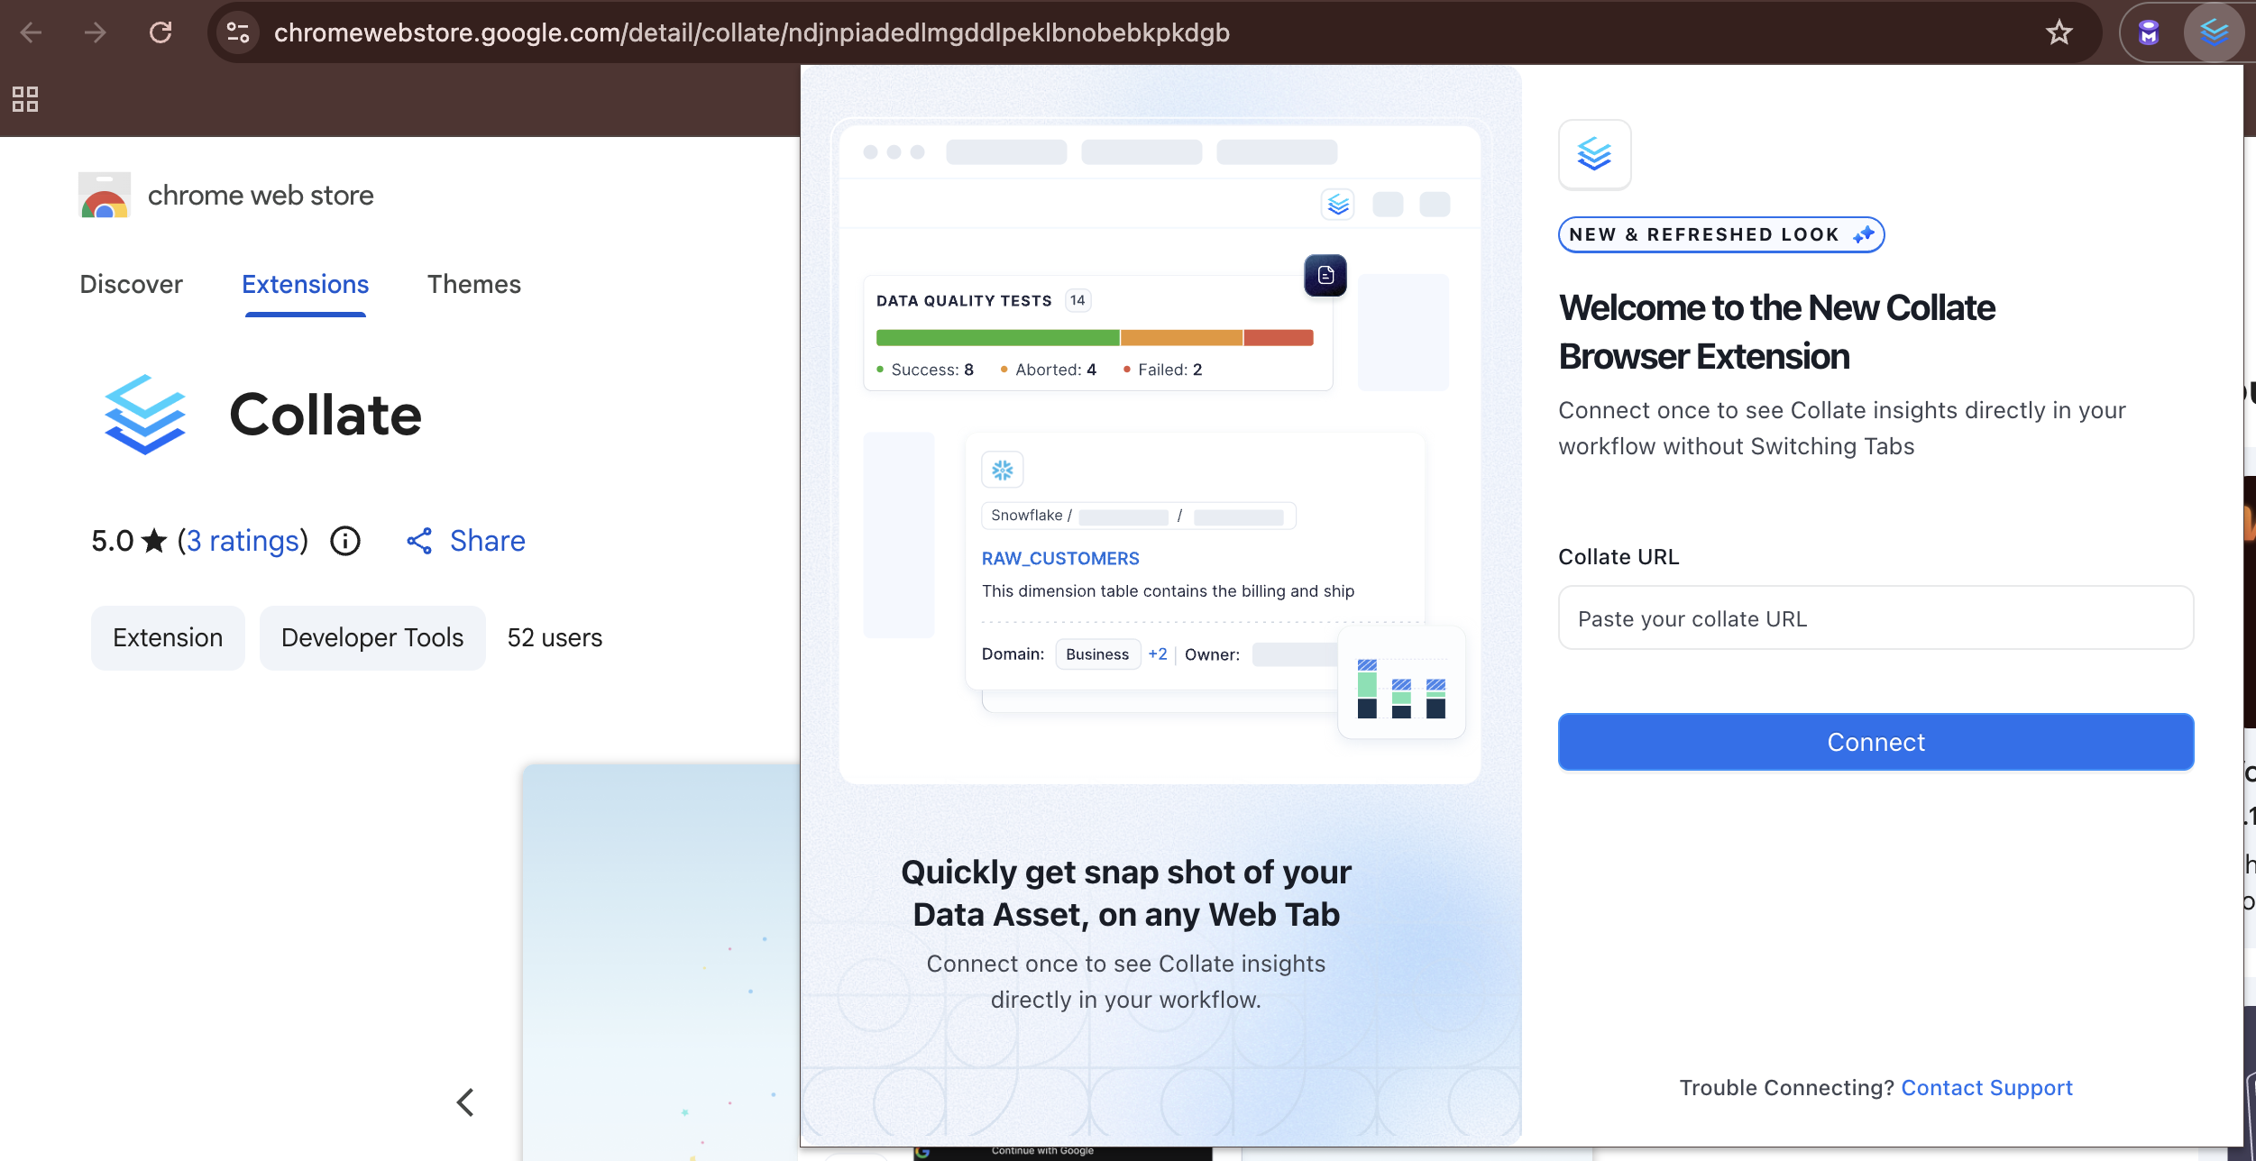Click the address bar URL
2256x1161 pixels.
pyautogui.click(x=751, y=33)
